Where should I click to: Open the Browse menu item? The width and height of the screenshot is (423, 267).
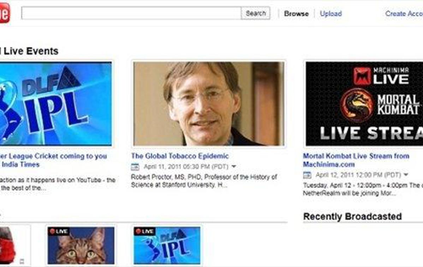click(x=296, y=14)
